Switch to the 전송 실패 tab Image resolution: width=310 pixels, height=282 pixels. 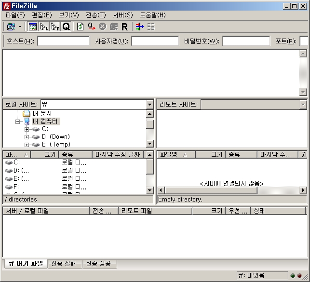tap(64, 264)
